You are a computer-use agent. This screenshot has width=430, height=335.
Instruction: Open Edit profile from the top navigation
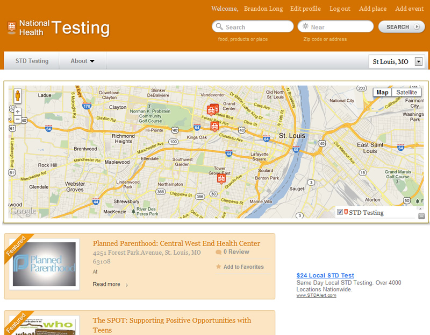(305, 9)
